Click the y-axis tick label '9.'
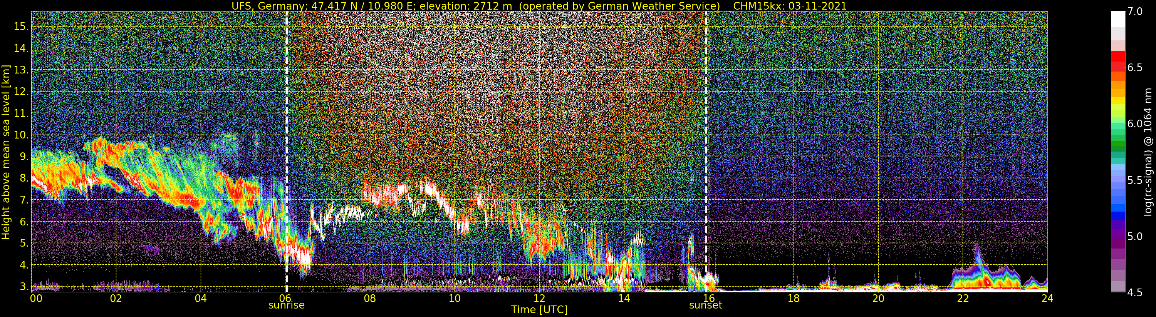The height and width of the screenshot is (317, 1156). click(24, 157)
